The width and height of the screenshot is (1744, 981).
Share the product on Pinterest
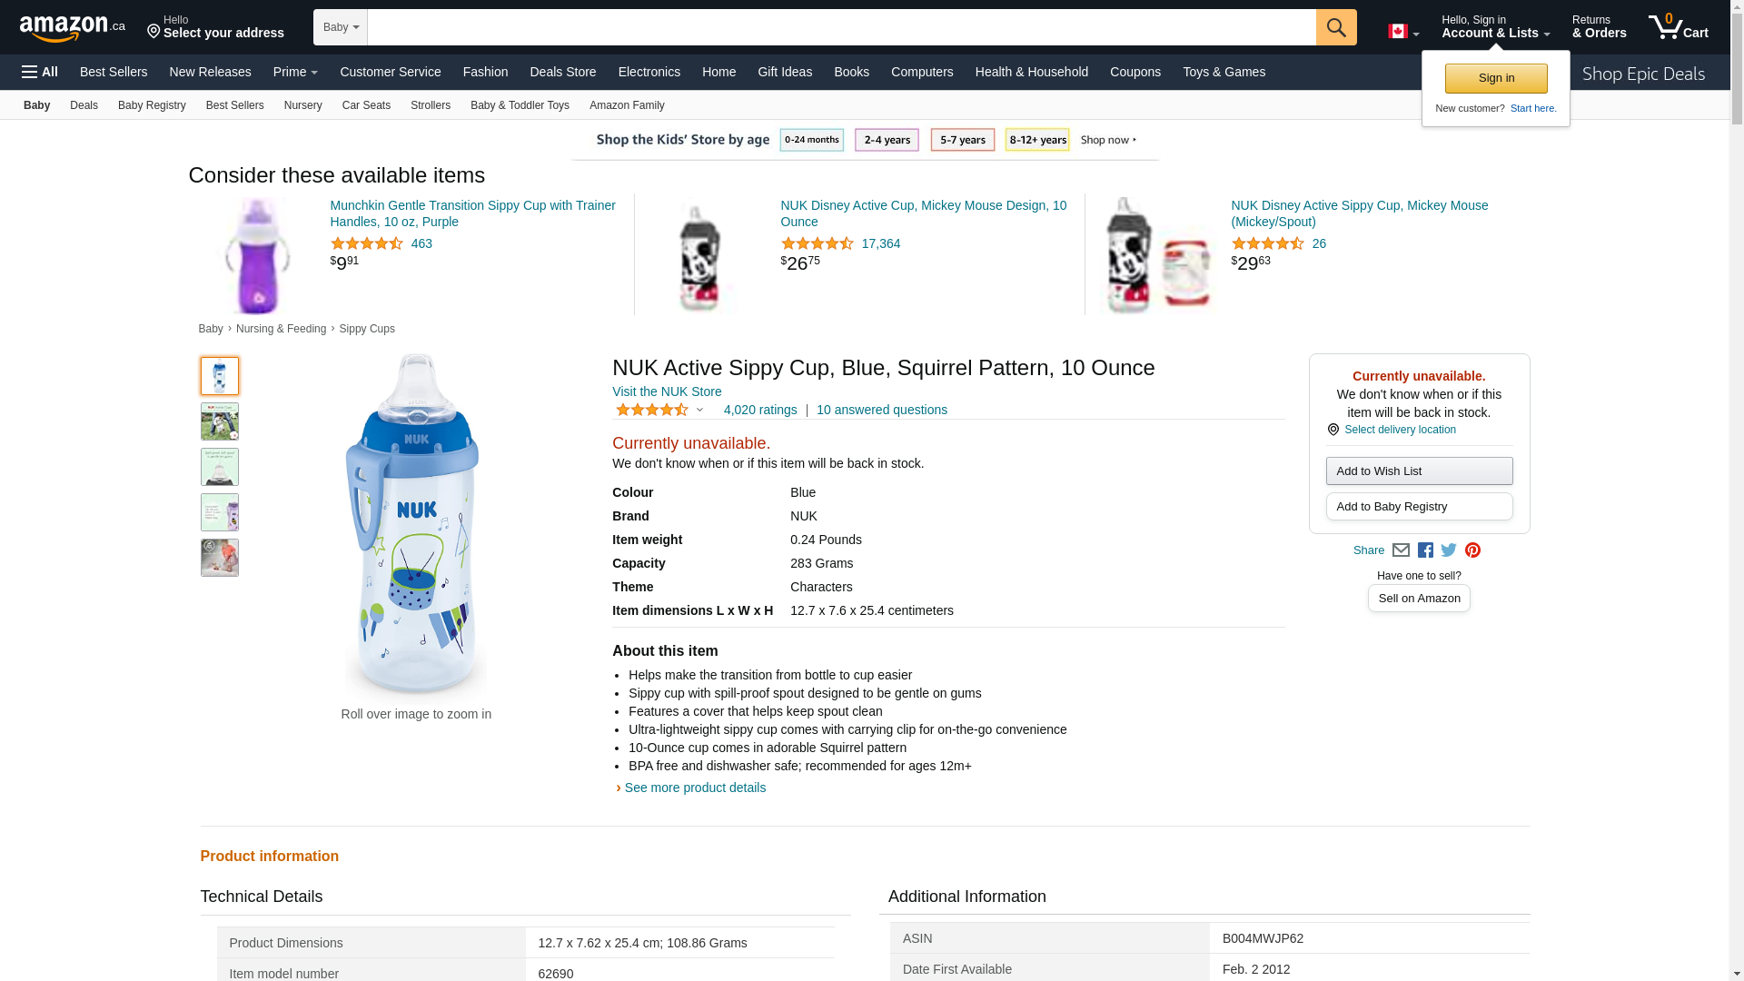1472,550
